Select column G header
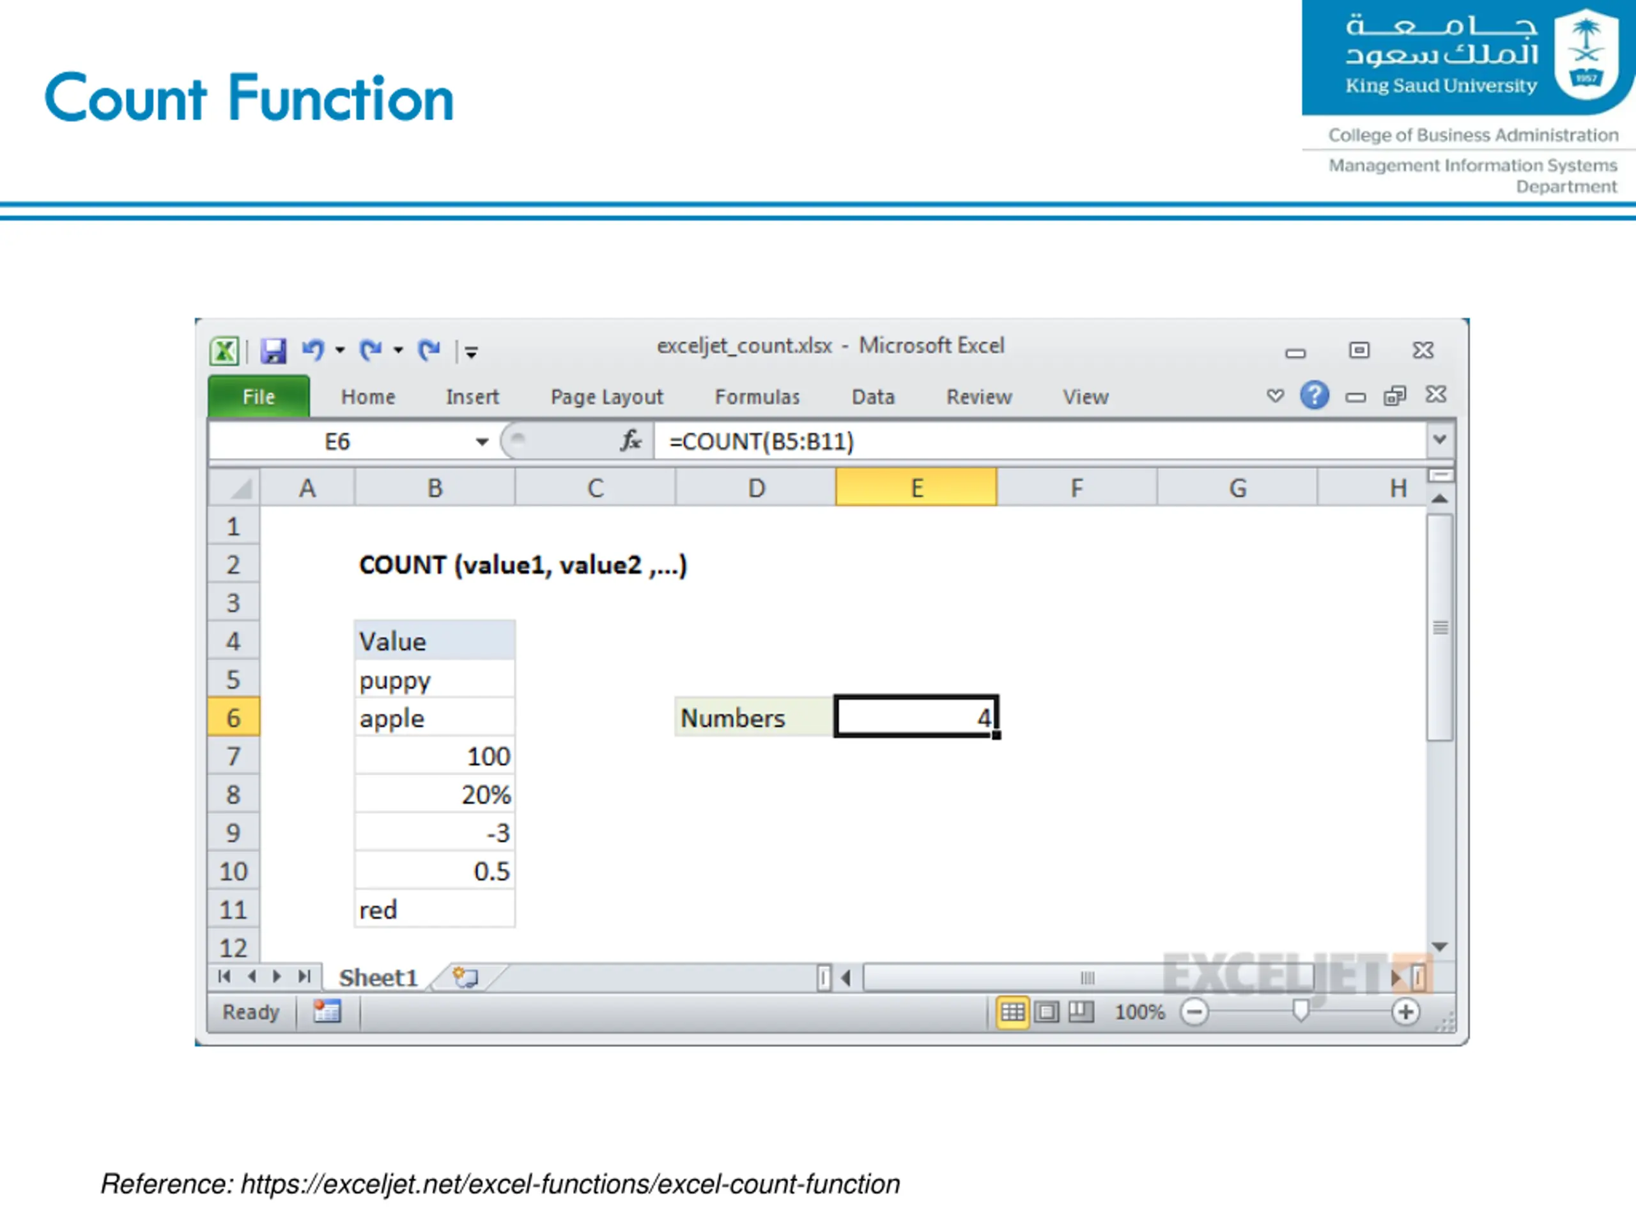 pos(1237,488)
